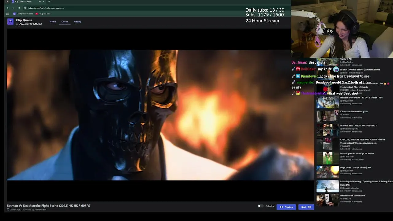
Task: Click the streamer webcam overlay
Action: tap(342, 29)
